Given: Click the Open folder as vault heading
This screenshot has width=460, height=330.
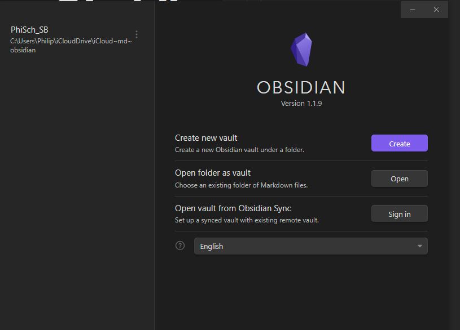Looking at the screenshot, I should coord(213,173).
